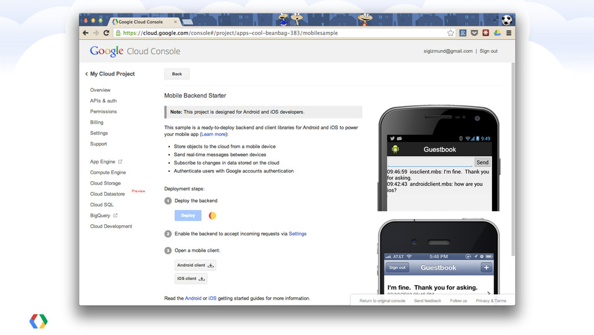Click the Back button
Viewport: 594px width, 335px height.
click(177, 74)
